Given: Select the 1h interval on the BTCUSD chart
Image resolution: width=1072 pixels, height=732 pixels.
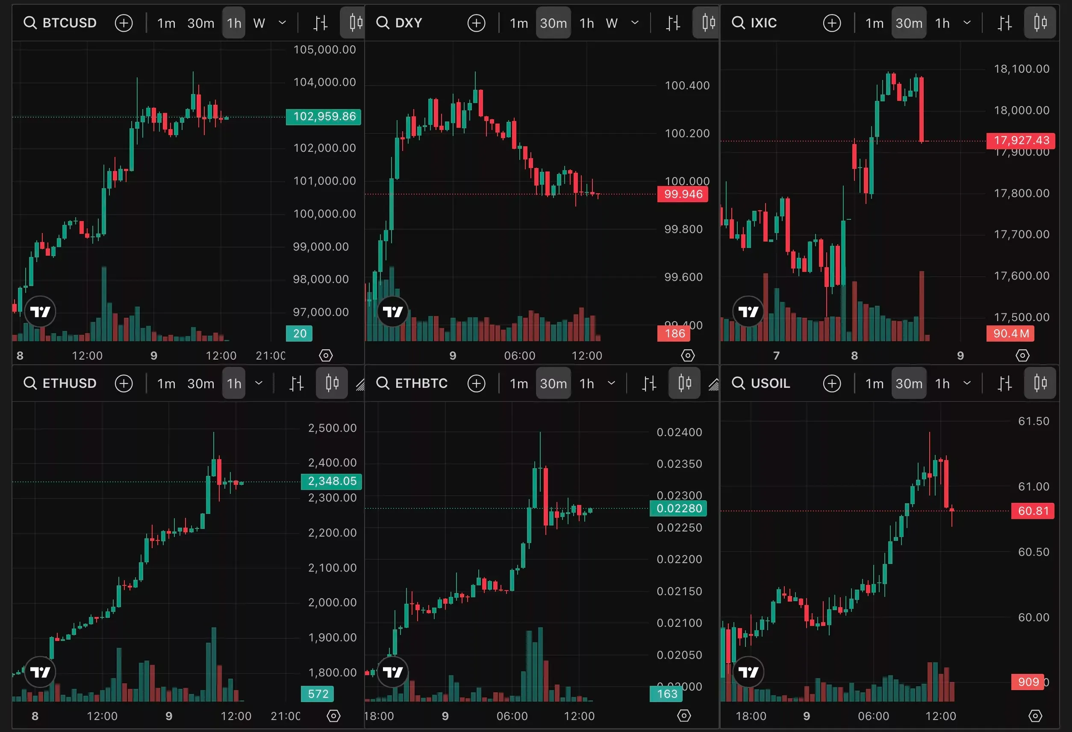Looking at the screenshot, I should (x=234, y=23).
